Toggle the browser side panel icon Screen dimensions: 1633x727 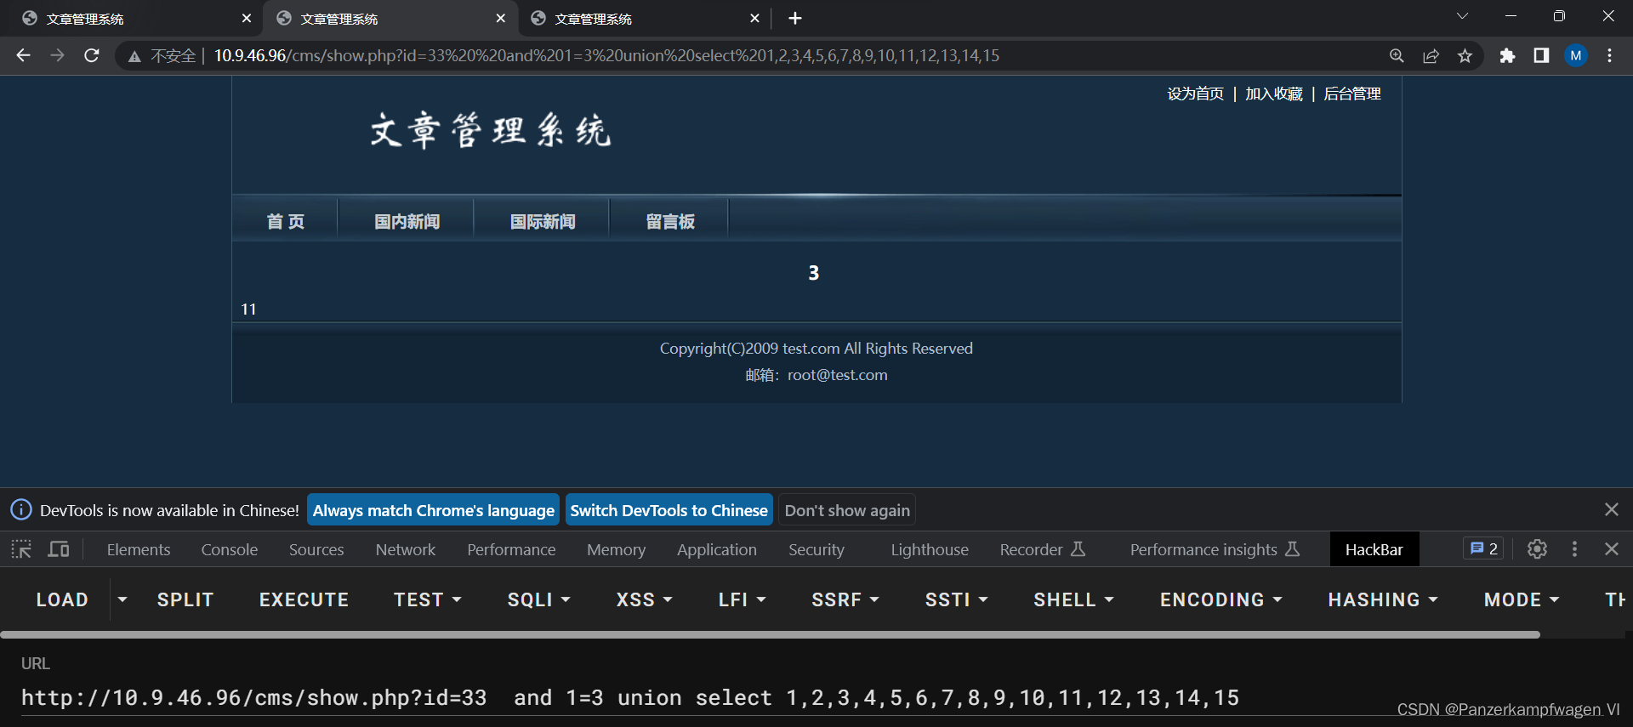click(x=1541, y=56)
